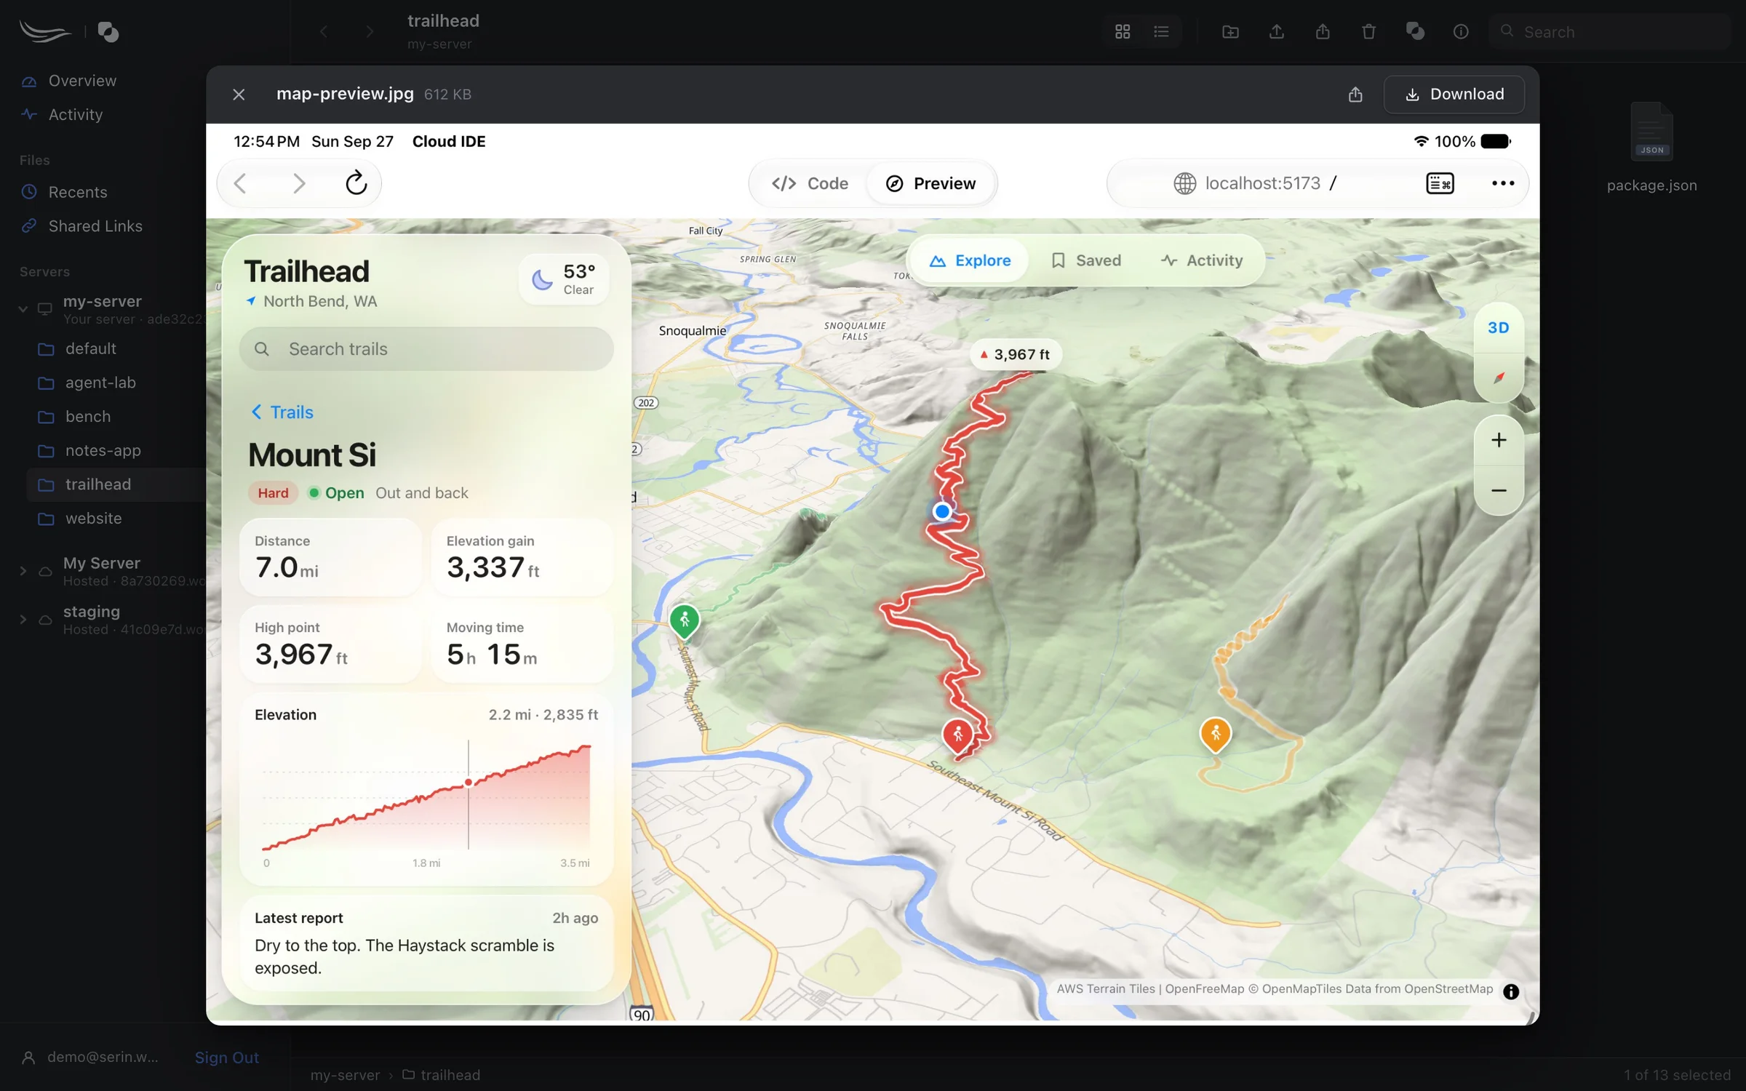Image resolution: width=1746 pixels, height=1091 pixels.
Task: Collapse the my-server tree
Action: 23,309
